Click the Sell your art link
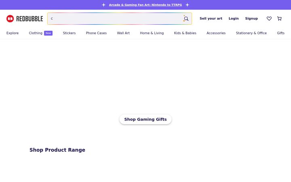 click(x=211, y=19)
